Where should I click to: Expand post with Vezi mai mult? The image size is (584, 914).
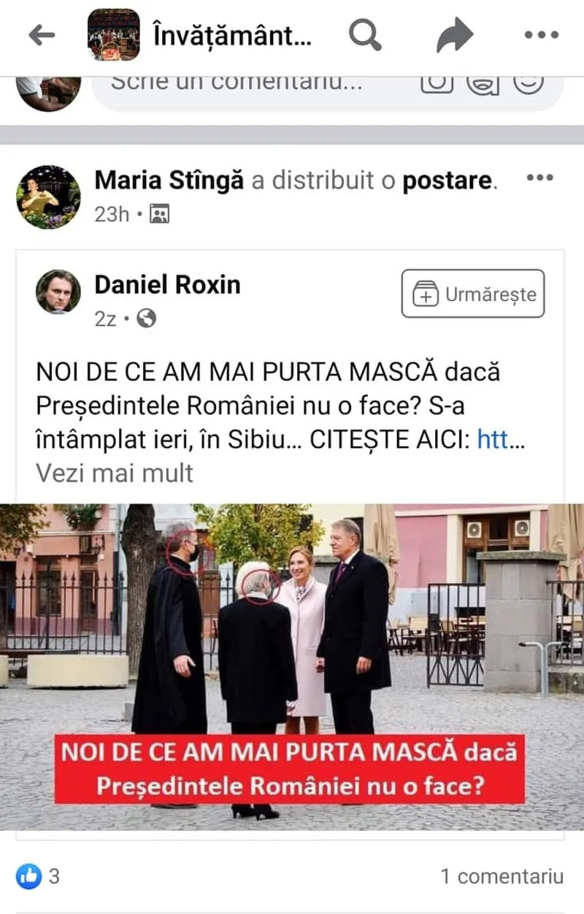click(x=115, y=473)
